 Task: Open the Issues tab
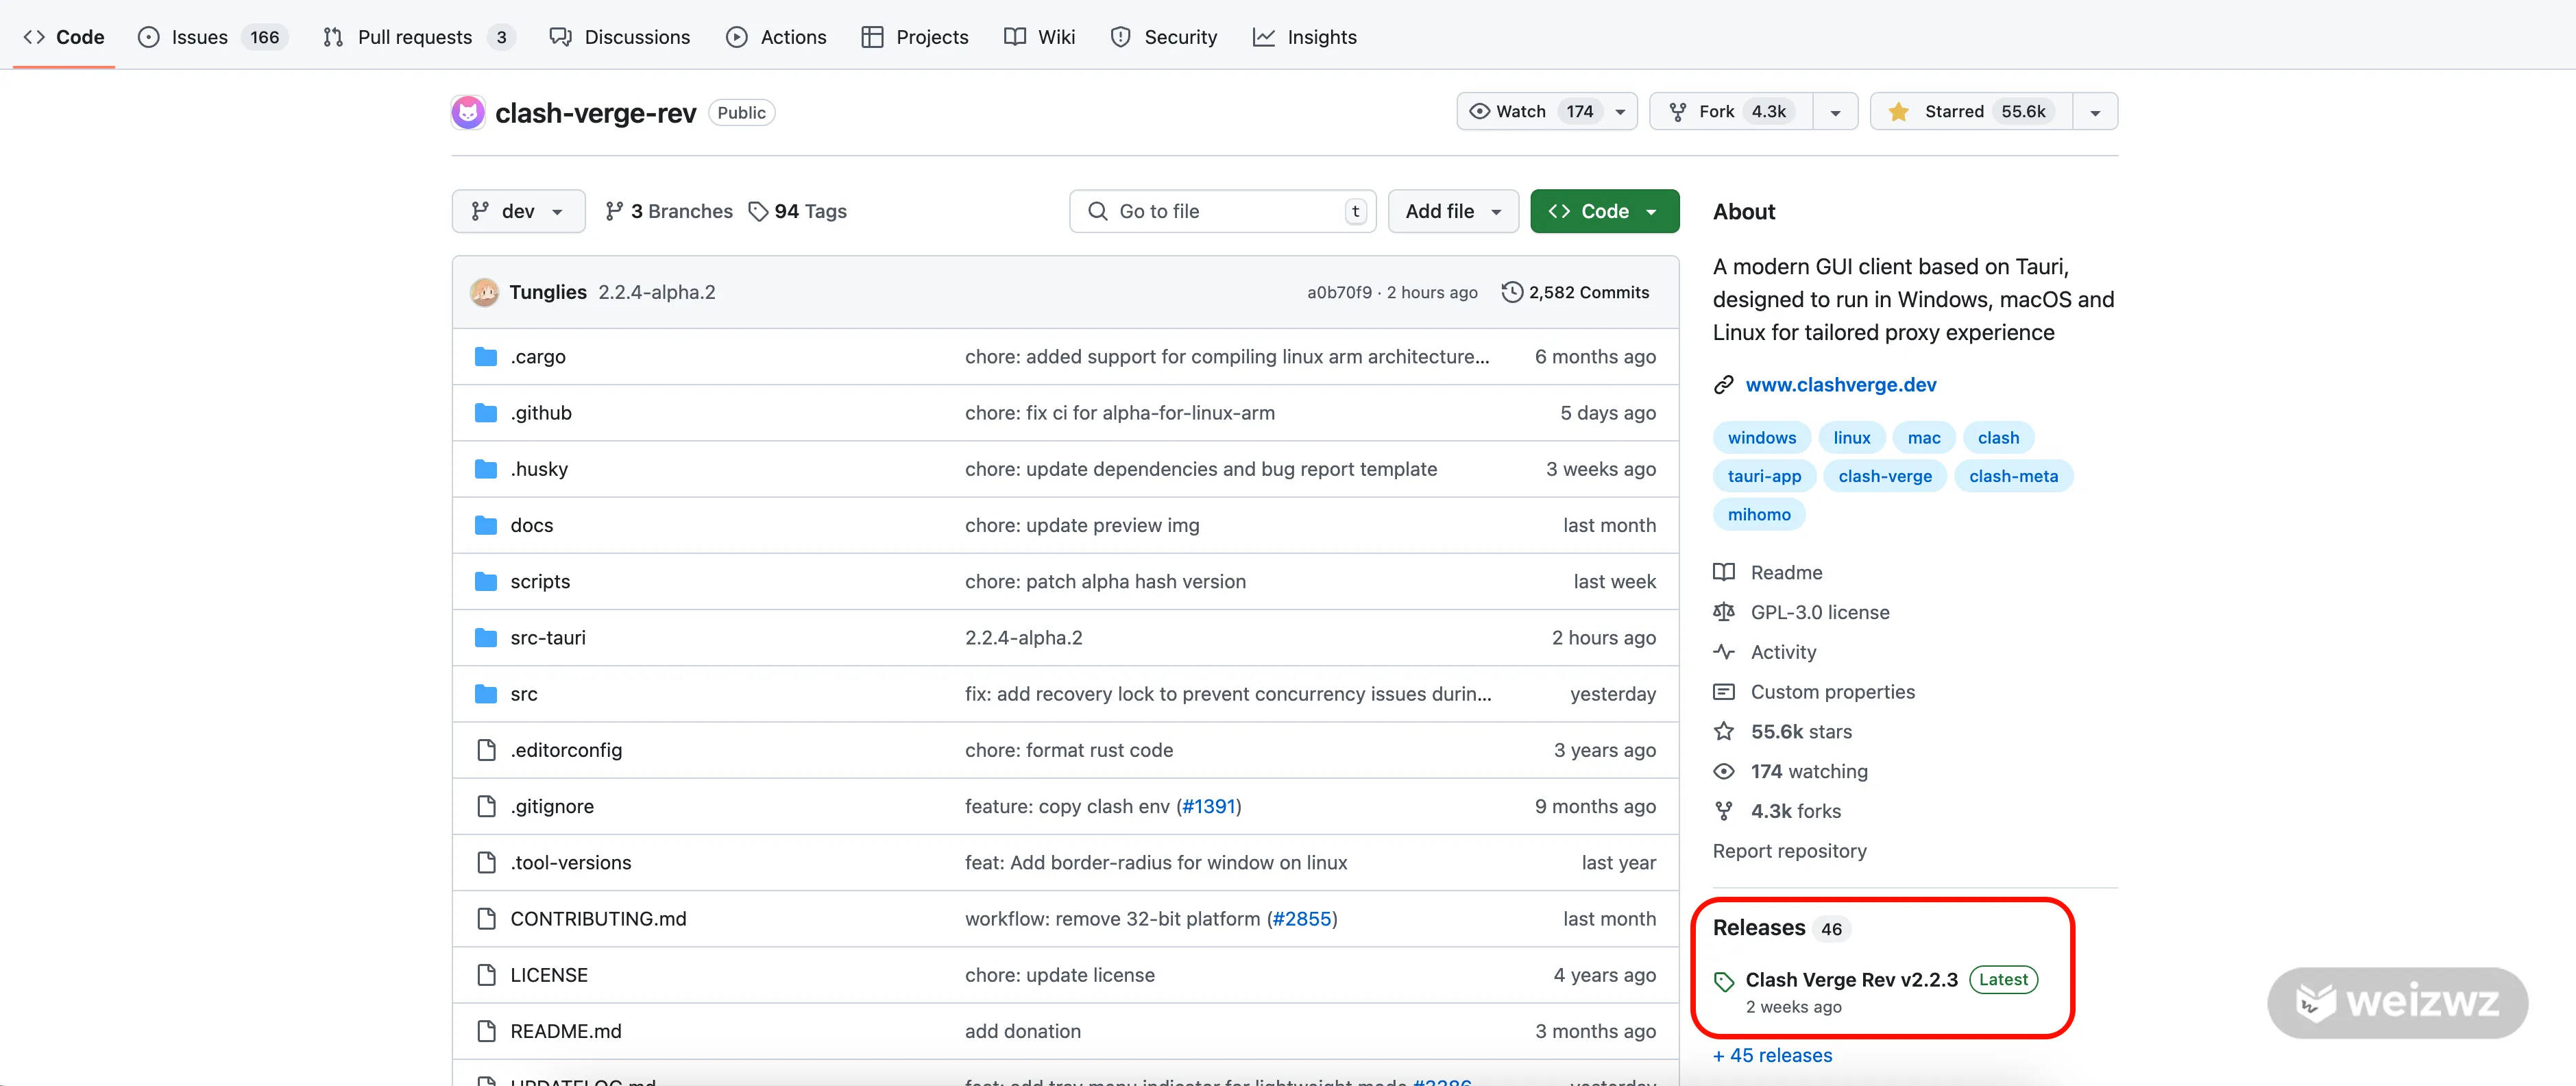pyautogui.click(x=212, y=37)
